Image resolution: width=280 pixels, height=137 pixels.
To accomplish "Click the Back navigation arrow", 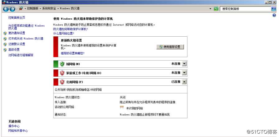I will click(6, 9).
